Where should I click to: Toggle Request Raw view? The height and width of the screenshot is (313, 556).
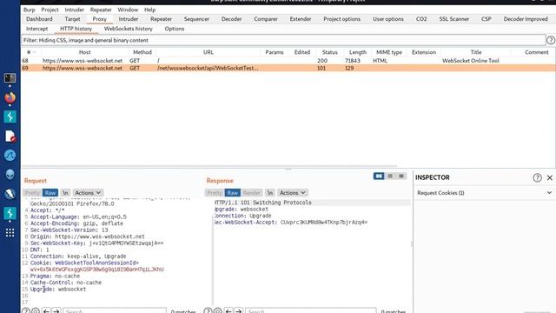click(50, 193)
